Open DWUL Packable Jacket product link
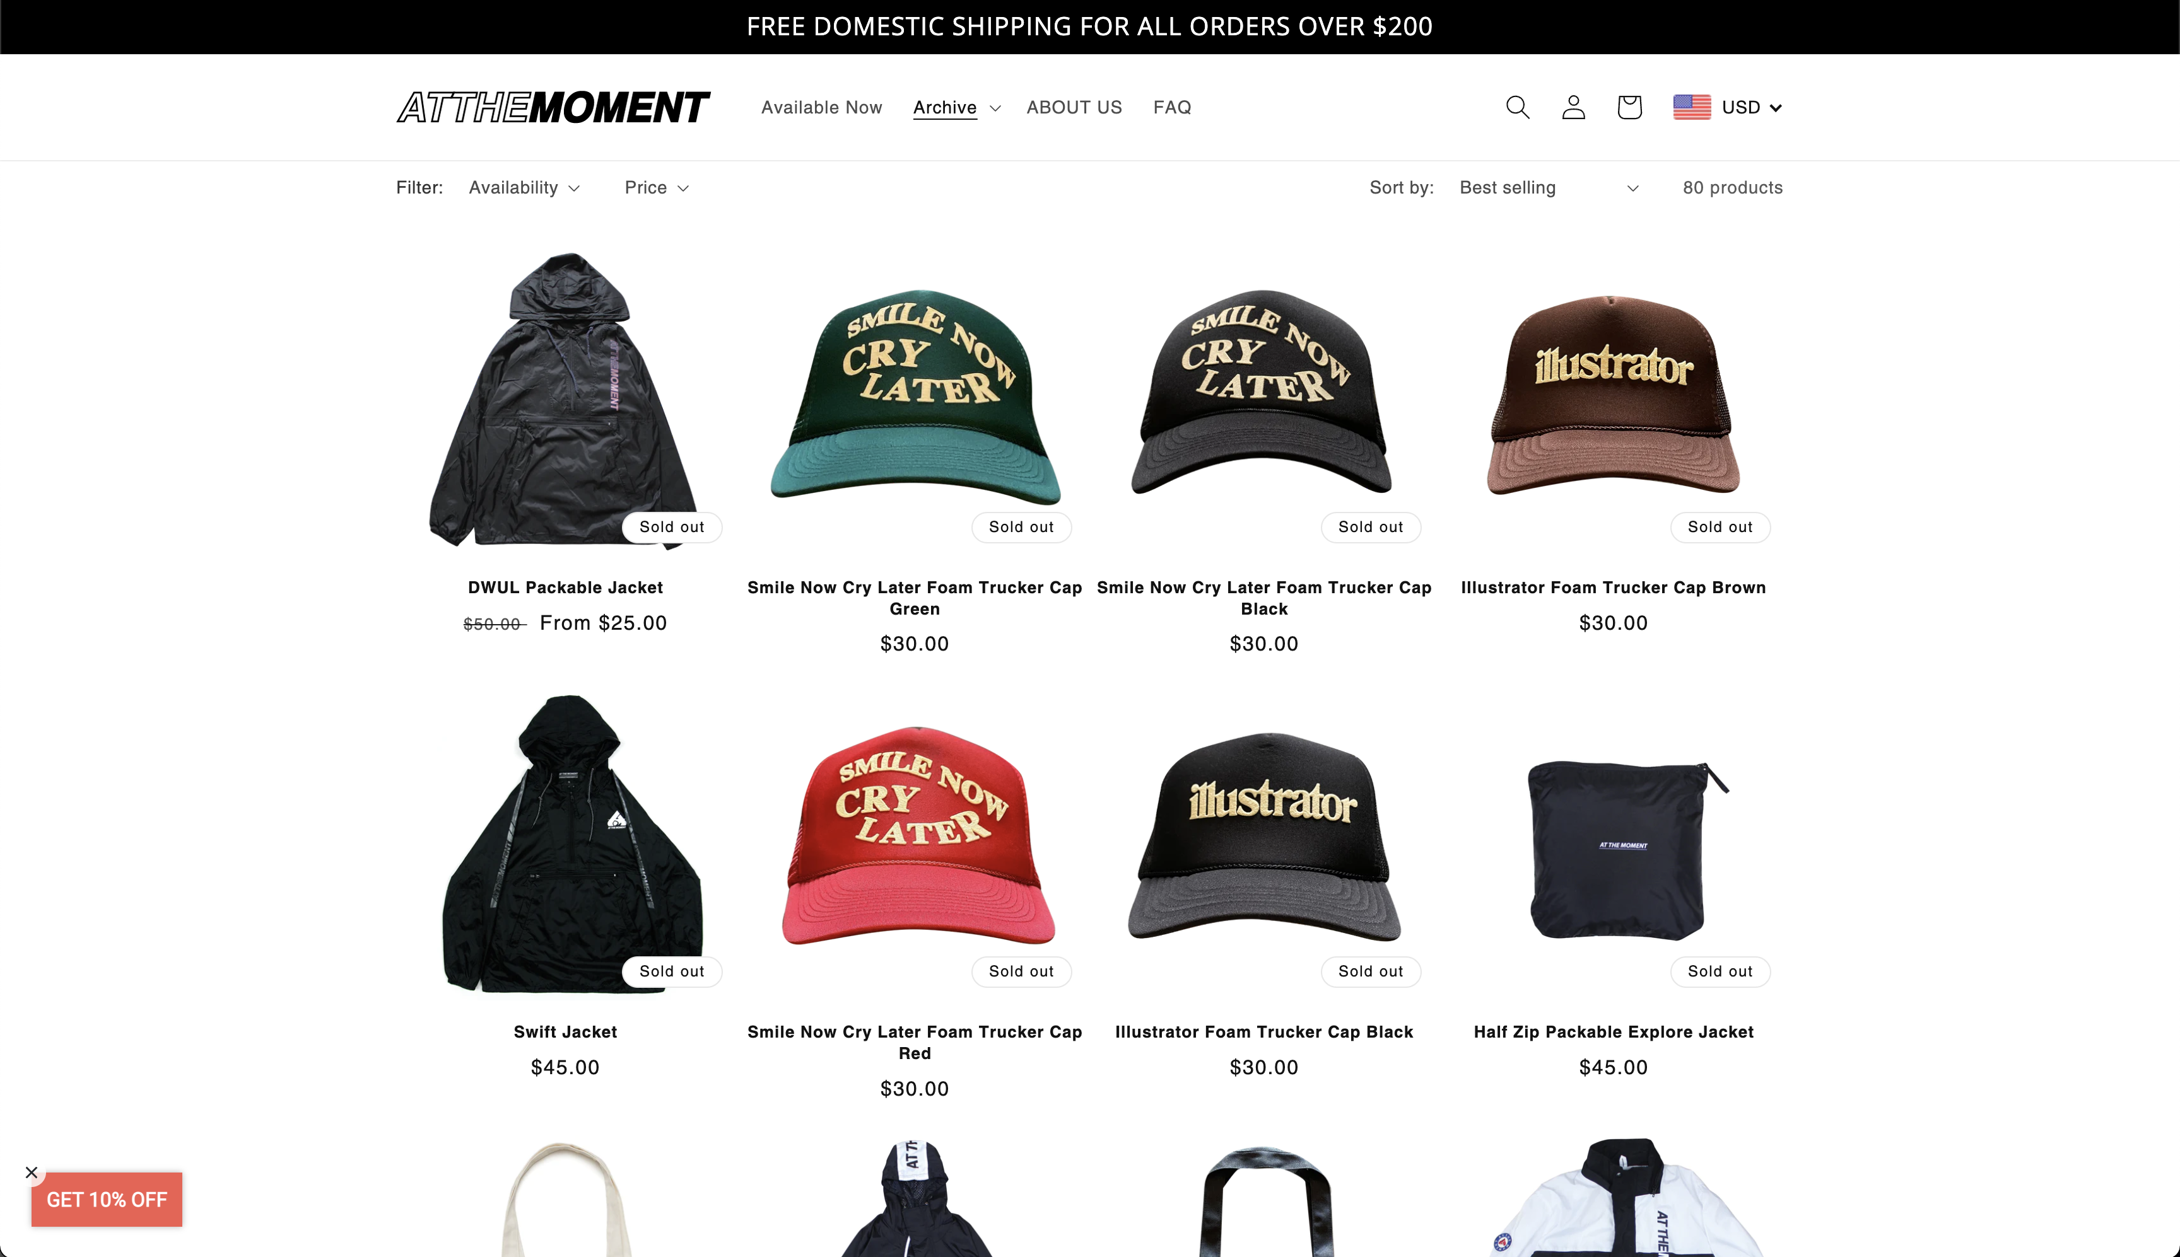This screenshot has width=2180, height=1257. pos(566,587)
